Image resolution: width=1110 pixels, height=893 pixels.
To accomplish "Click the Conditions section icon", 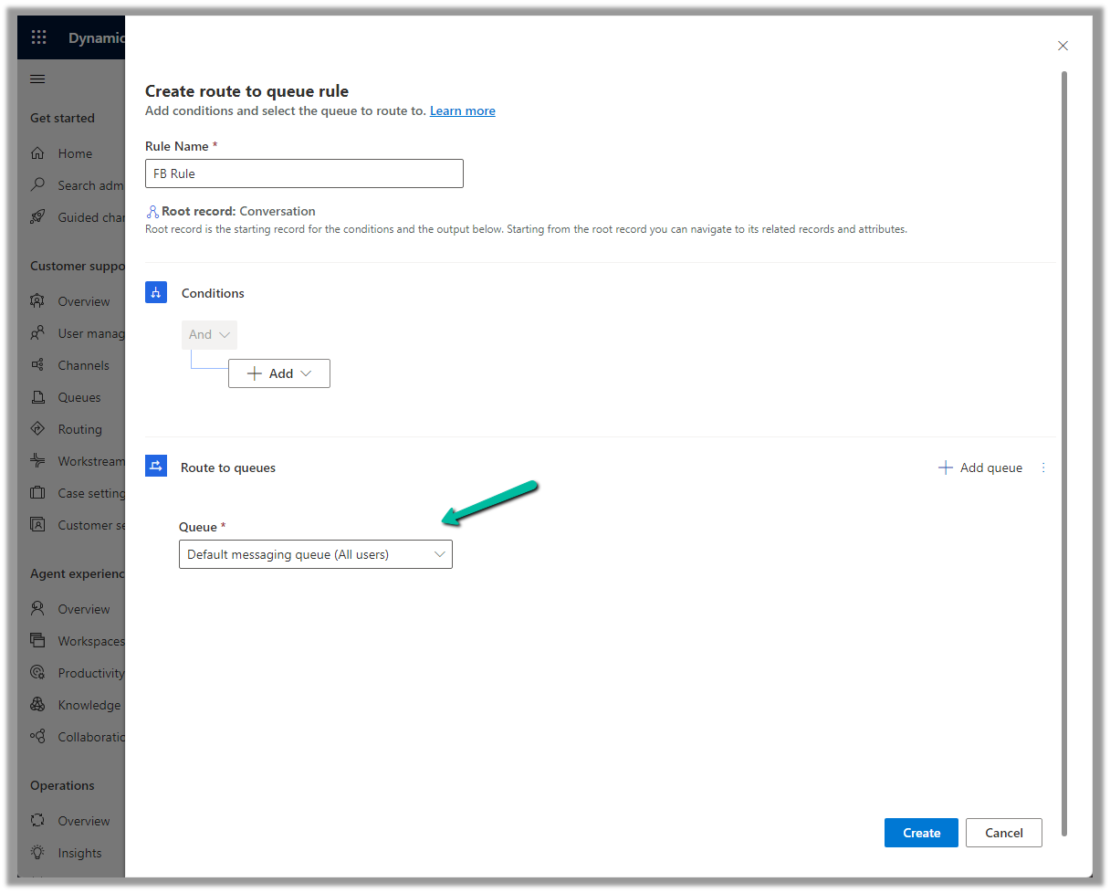I will (155, 293).
